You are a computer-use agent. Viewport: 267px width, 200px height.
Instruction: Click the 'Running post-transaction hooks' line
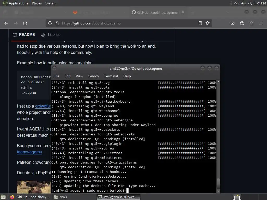(89, 172)
